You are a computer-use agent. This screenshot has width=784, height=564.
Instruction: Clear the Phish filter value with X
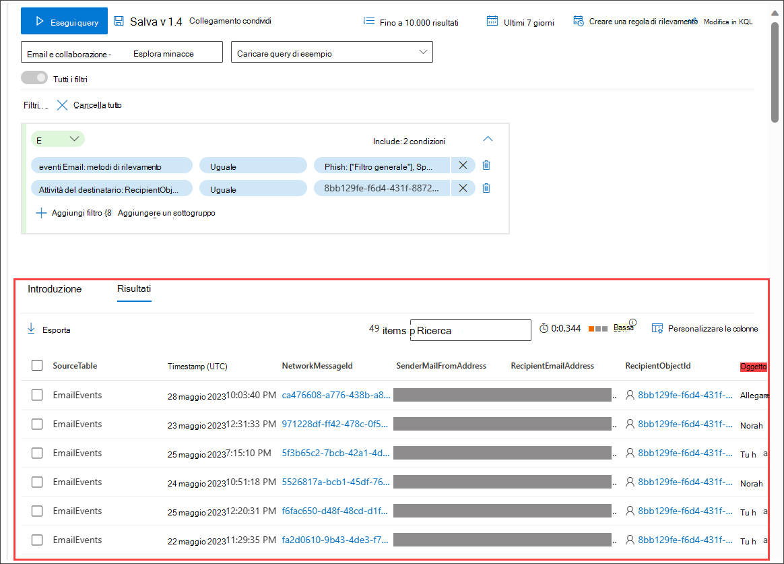pyautogui.click(x=463, y=166)
